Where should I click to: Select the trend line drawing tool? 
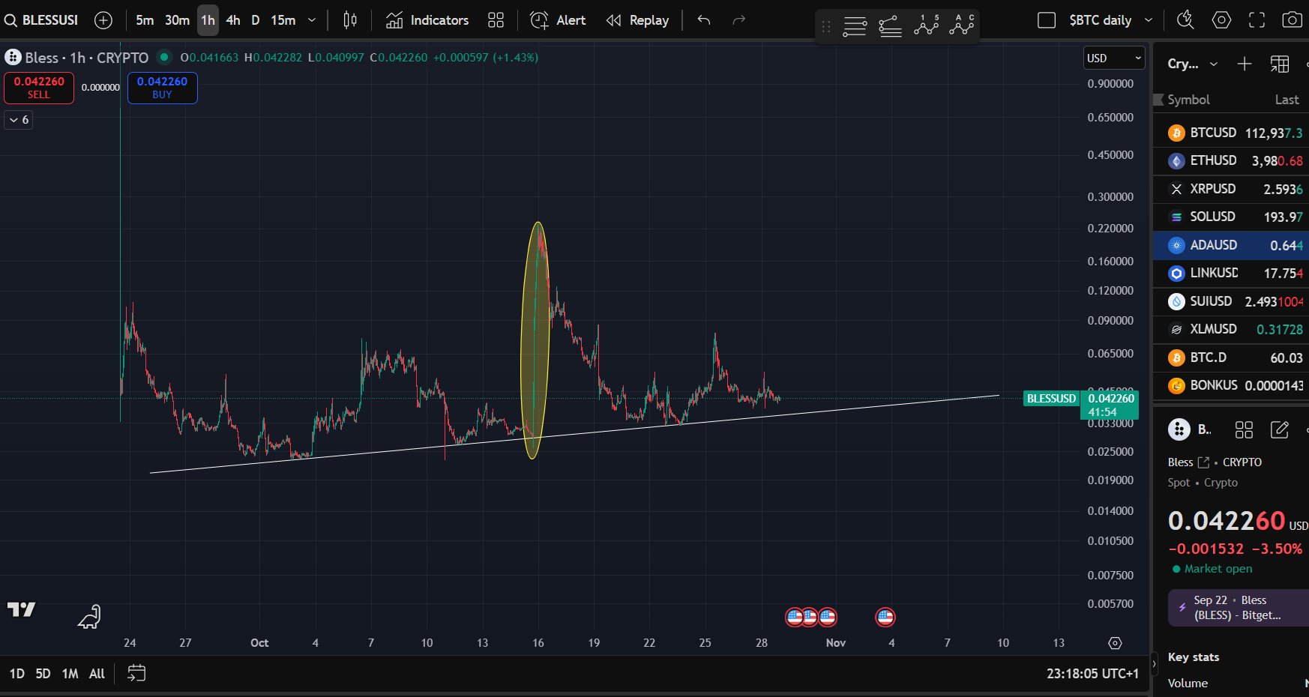pyautogui.click(x=890, y=27)
